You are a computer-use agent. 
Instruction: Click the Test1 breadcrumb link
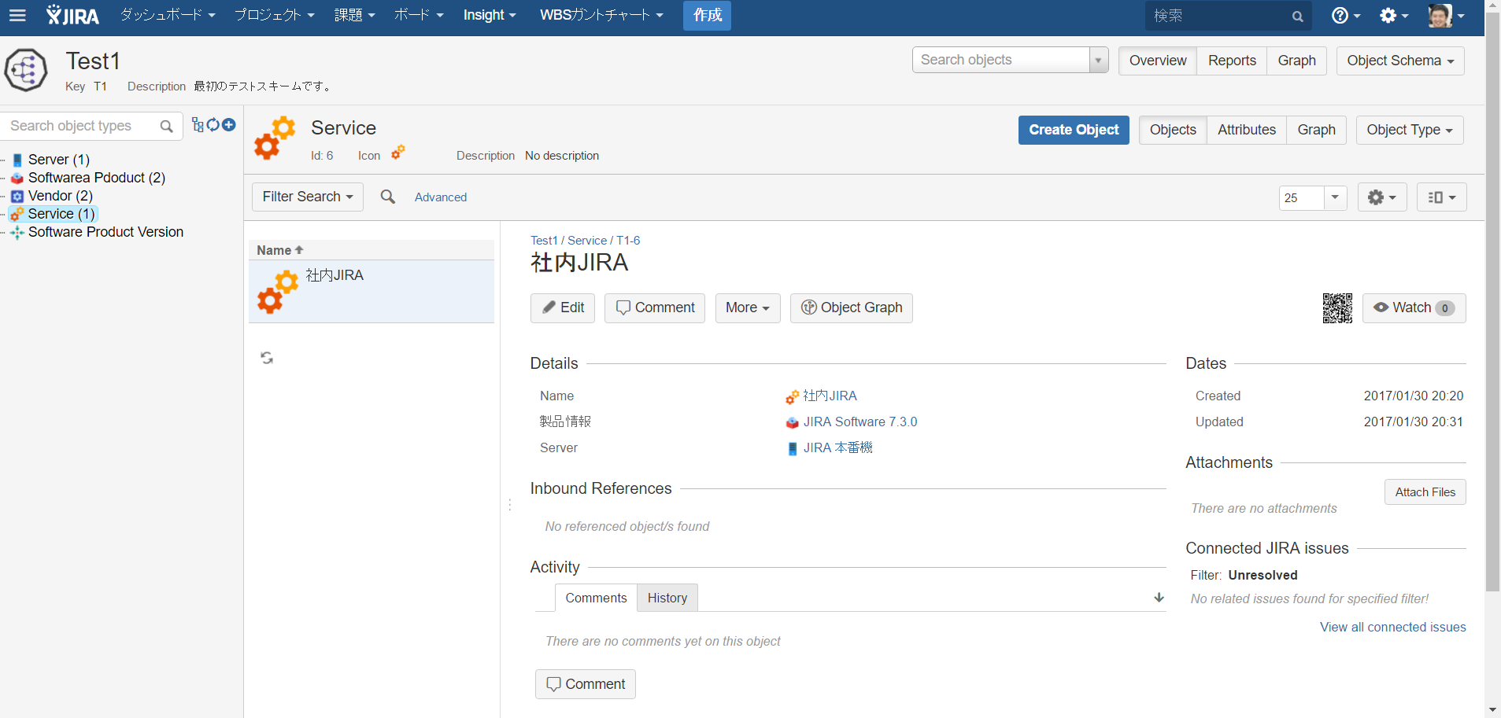[x=544, y=241]
